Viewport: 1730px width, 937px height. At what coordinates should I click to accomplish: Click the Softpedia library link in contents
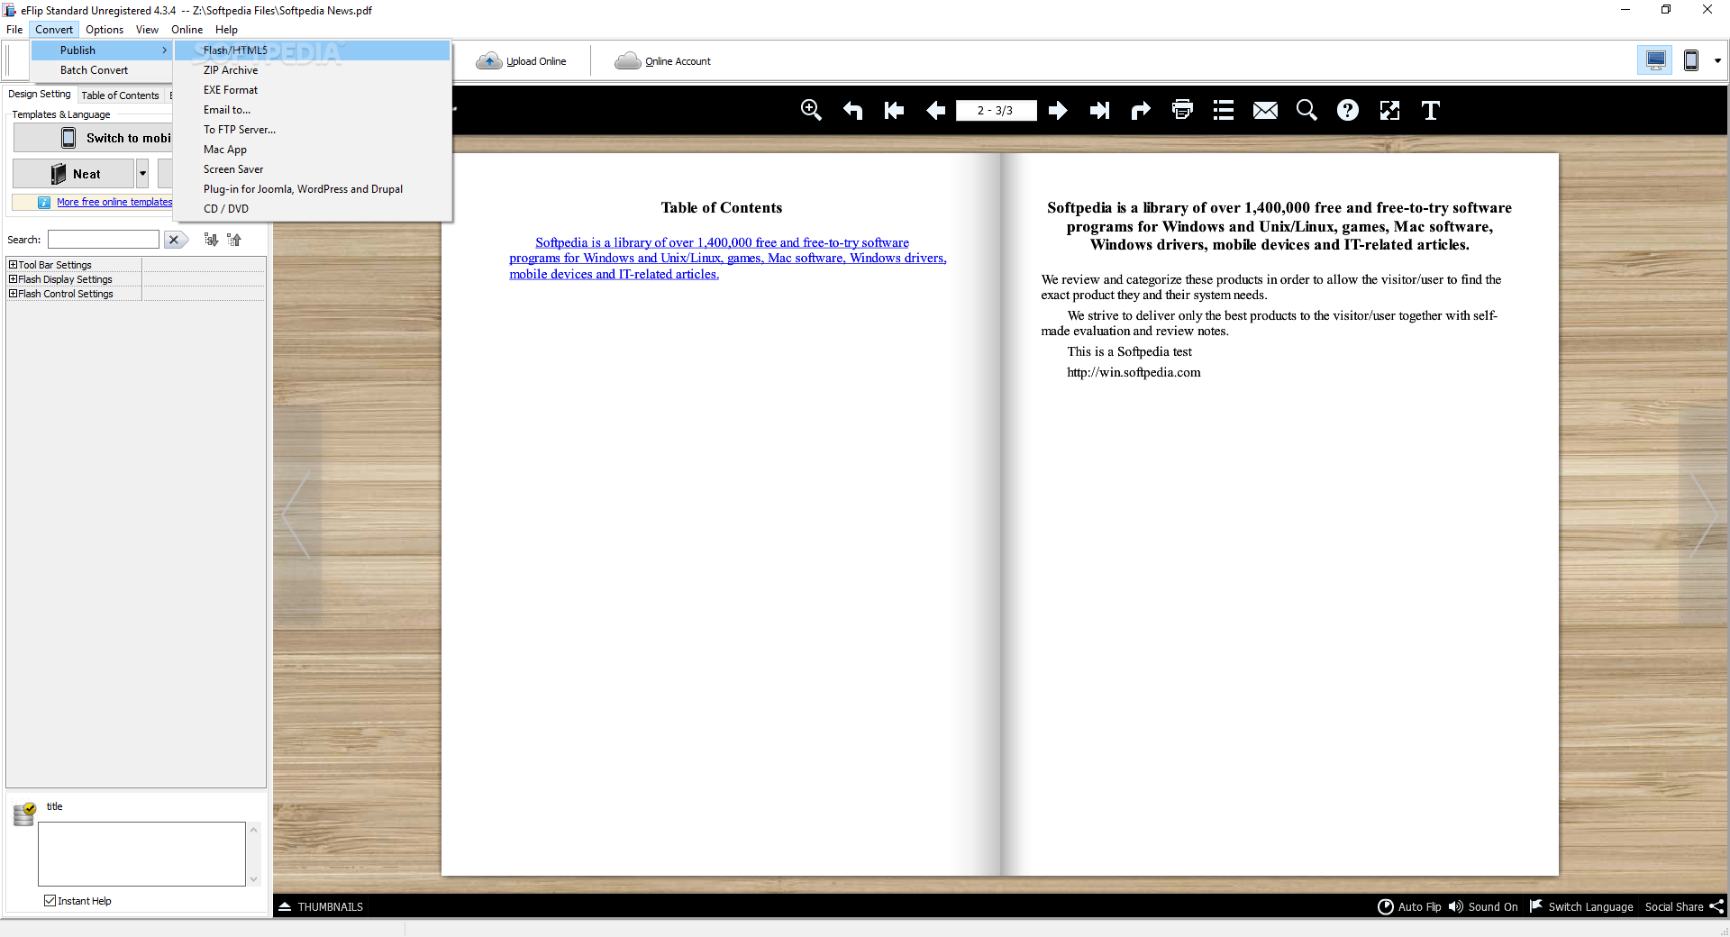tap(727, 259)
